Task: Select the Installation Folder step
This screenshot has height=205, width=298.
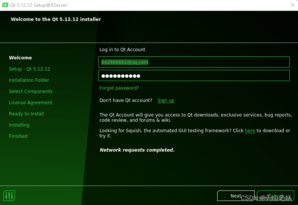Action: (x=29, y=80)
